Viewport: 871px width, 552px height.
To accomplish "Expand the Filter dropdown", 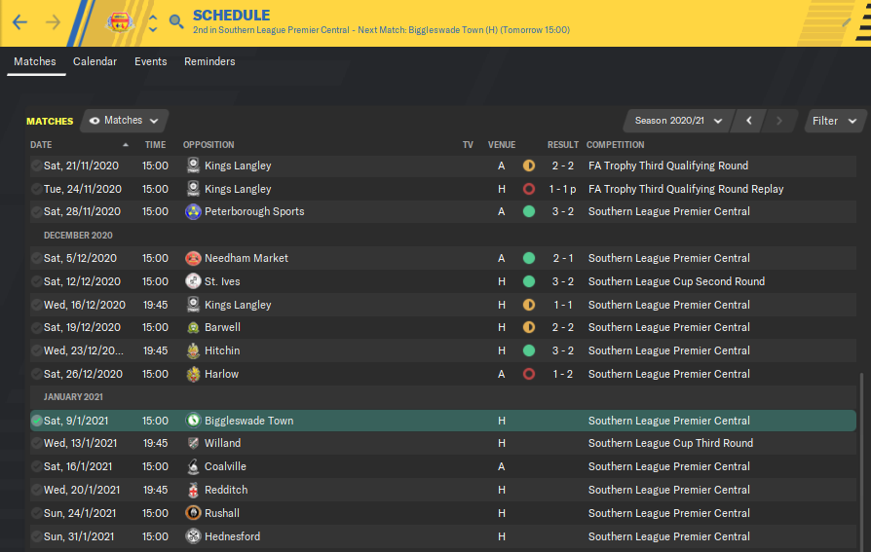I will tap(835, 121).
